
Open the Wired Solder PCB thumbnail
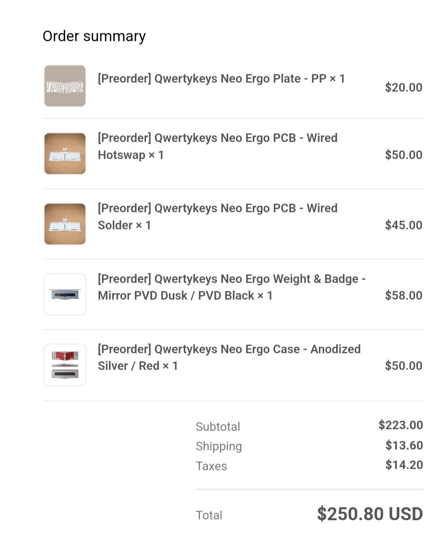pos(65,224)
